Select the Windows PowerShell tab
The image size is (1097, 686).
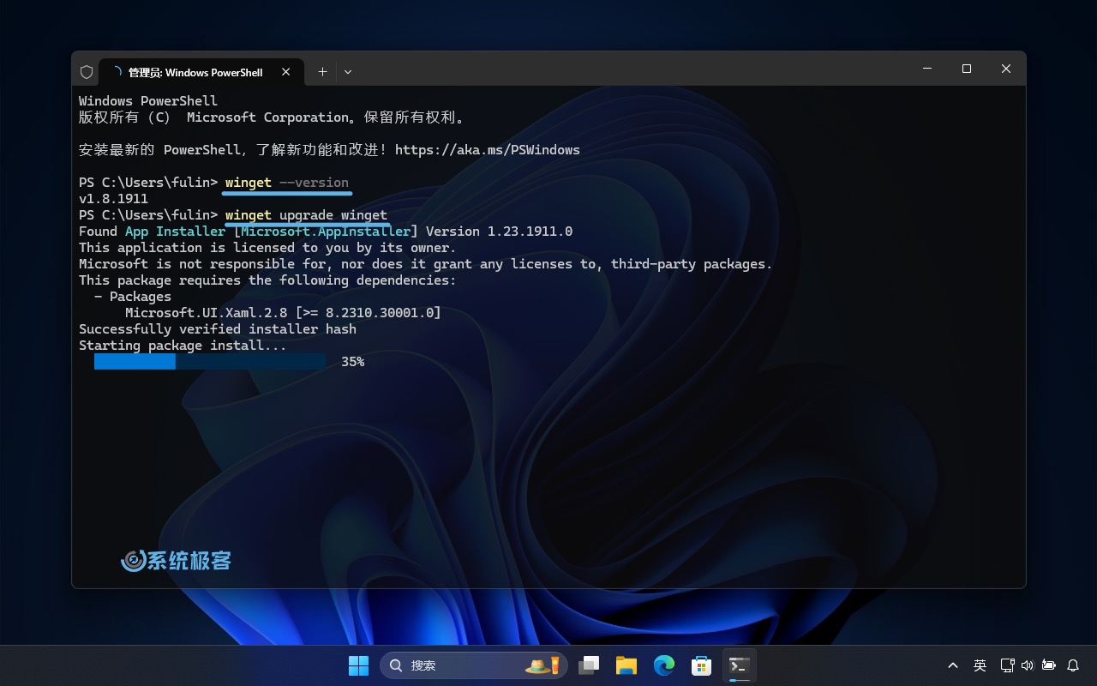point(201,72)
